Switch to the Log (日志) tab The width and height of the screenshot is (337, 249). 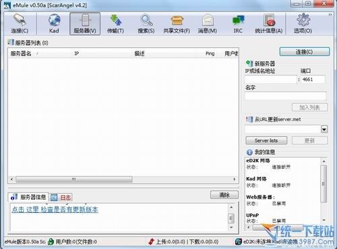(61, 197)
